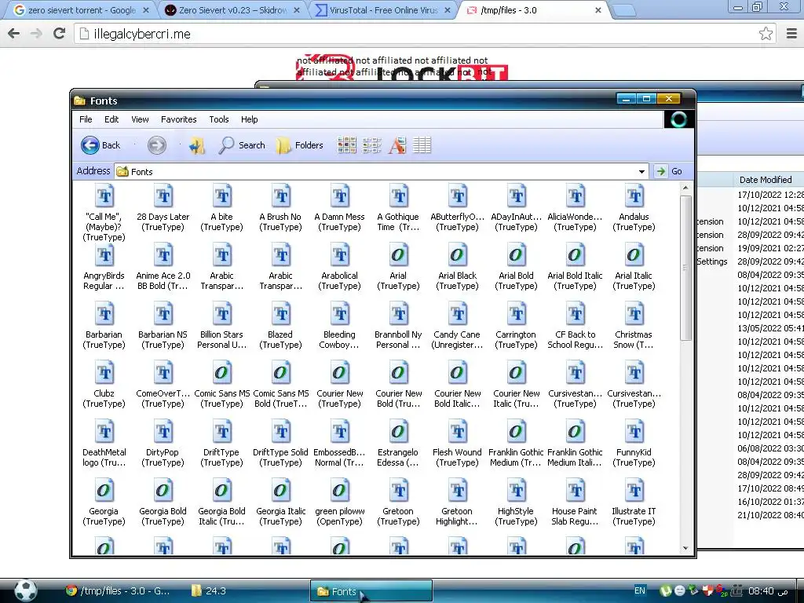Click scroll up arrow in Fonts window
Screen dimensions: 804x603
click(685, 188)
